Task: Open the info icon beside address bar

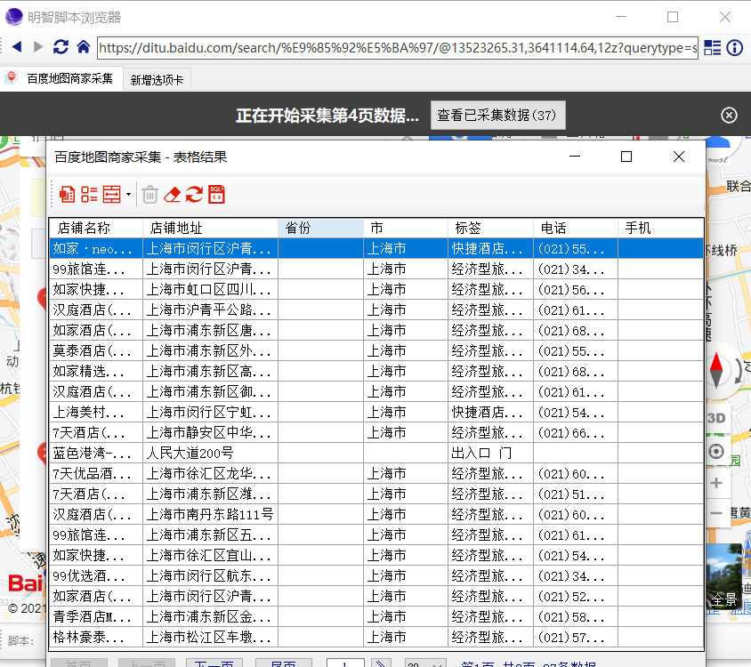Action: [x=735, y=47]
